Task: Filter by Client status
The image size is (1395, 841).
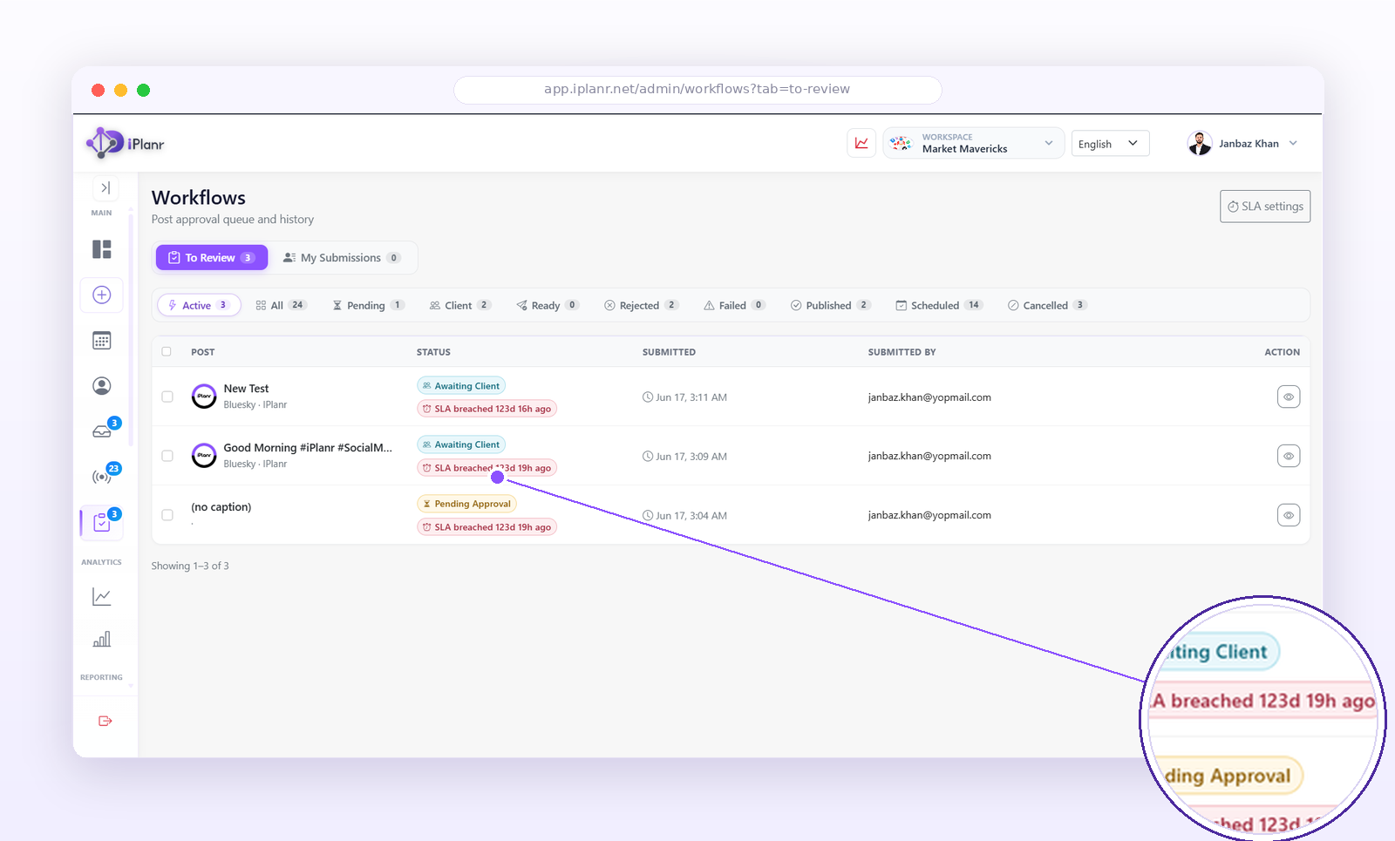Action: (460, 305)
